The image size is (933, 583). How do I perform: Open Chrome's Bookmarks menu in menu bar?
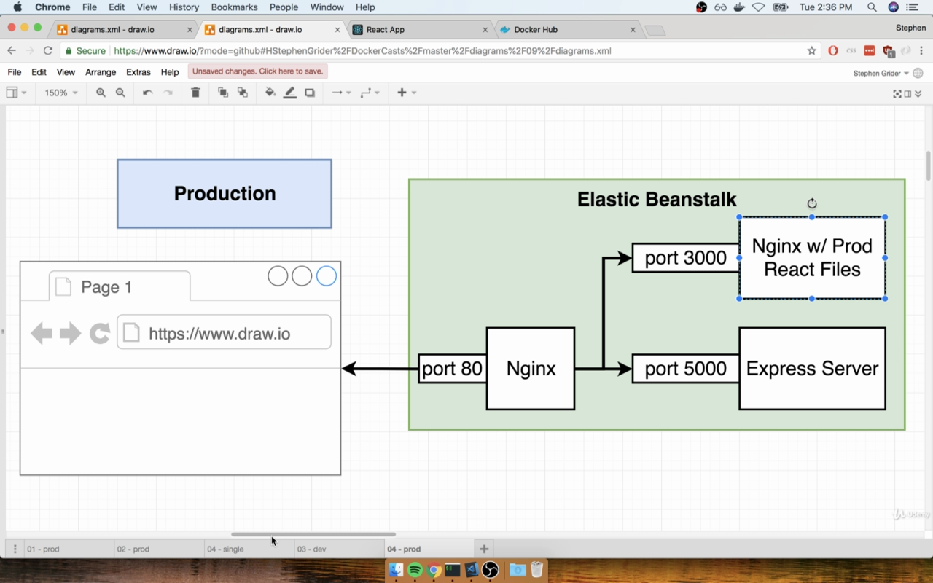tap(234, 7)
